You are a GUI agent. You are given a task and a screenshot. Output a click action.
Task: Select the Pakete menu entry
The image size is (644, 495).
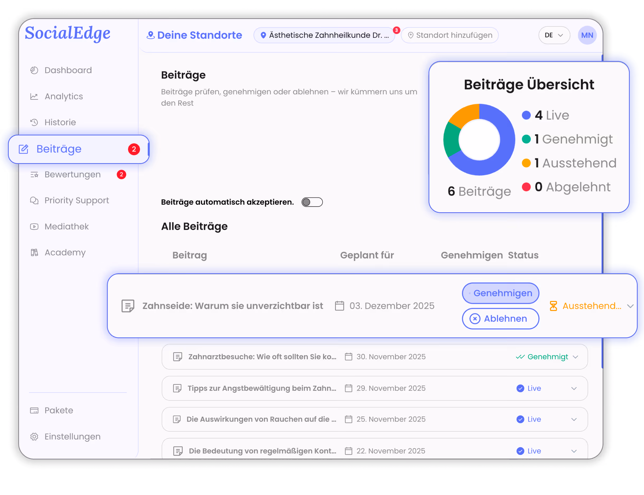pos(58,410)
